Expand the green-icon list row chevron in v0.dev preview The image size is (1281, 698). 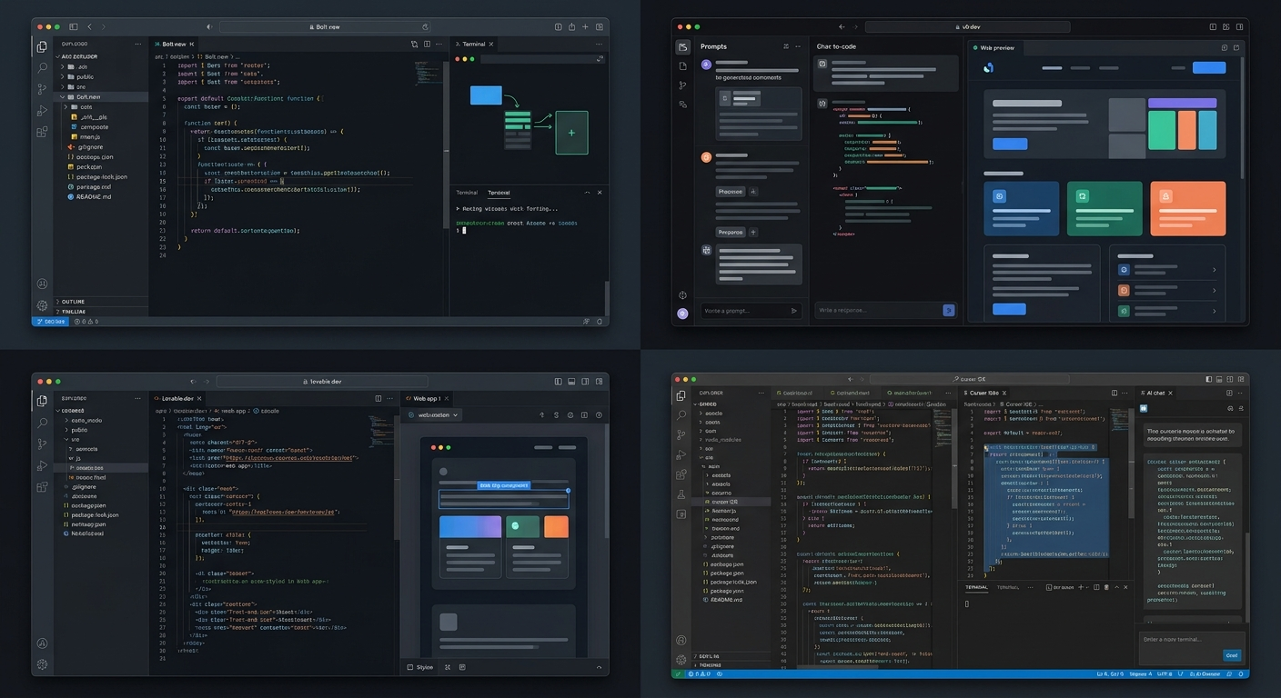click(x=1215, y=311)
